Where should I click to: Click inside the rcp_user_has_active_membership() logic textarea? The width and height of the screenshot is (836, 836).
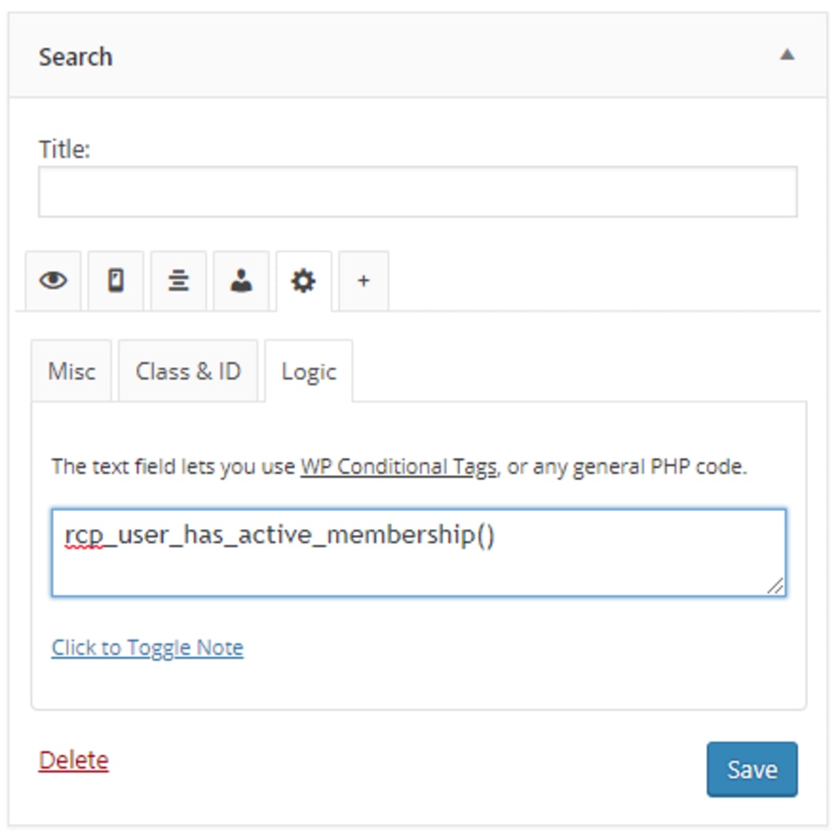419,553
